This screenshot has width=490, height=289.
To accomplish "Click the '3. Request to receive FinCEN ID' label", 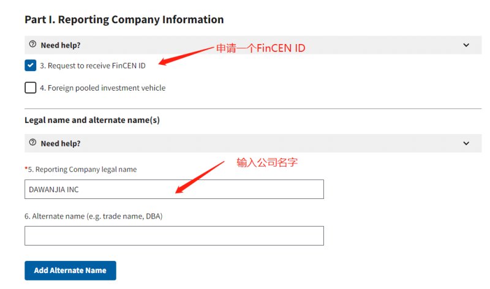I will coord(93,66).
